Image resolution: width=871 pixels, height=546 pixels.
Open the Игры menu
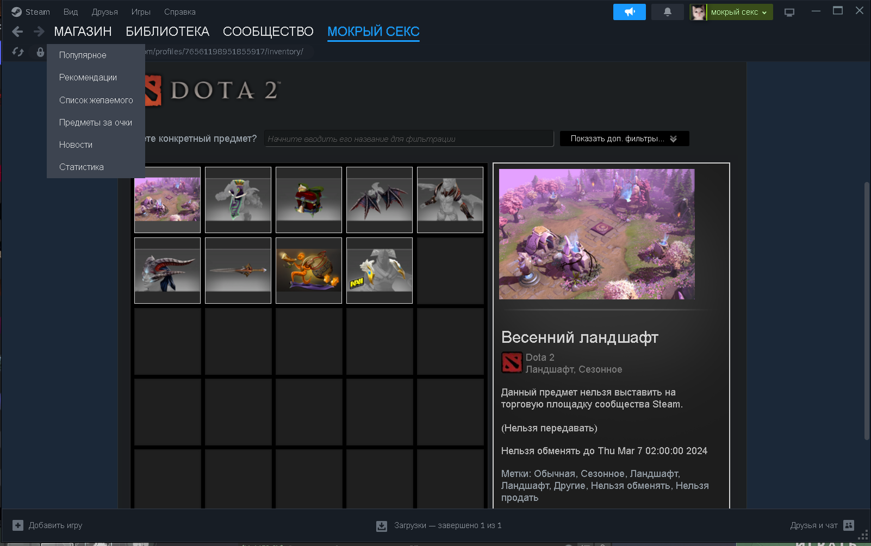coord(141,12)
